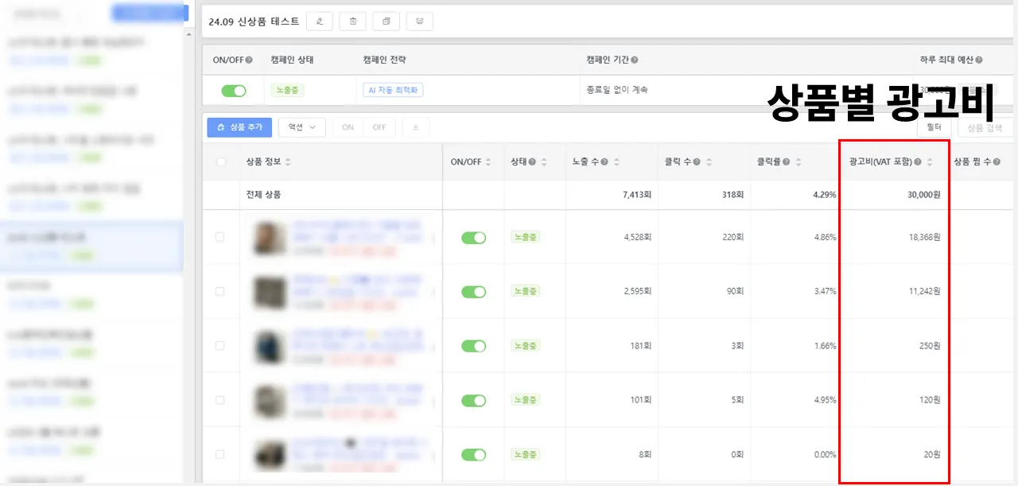Viewport: 1018px width, 486px height.
Task: Click the pencil edit icon beside campaign name
Action: click(x=319, y=21)
